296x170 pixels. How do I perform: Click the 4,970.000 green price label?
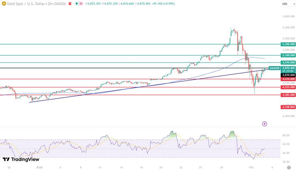tap(288, 62)
